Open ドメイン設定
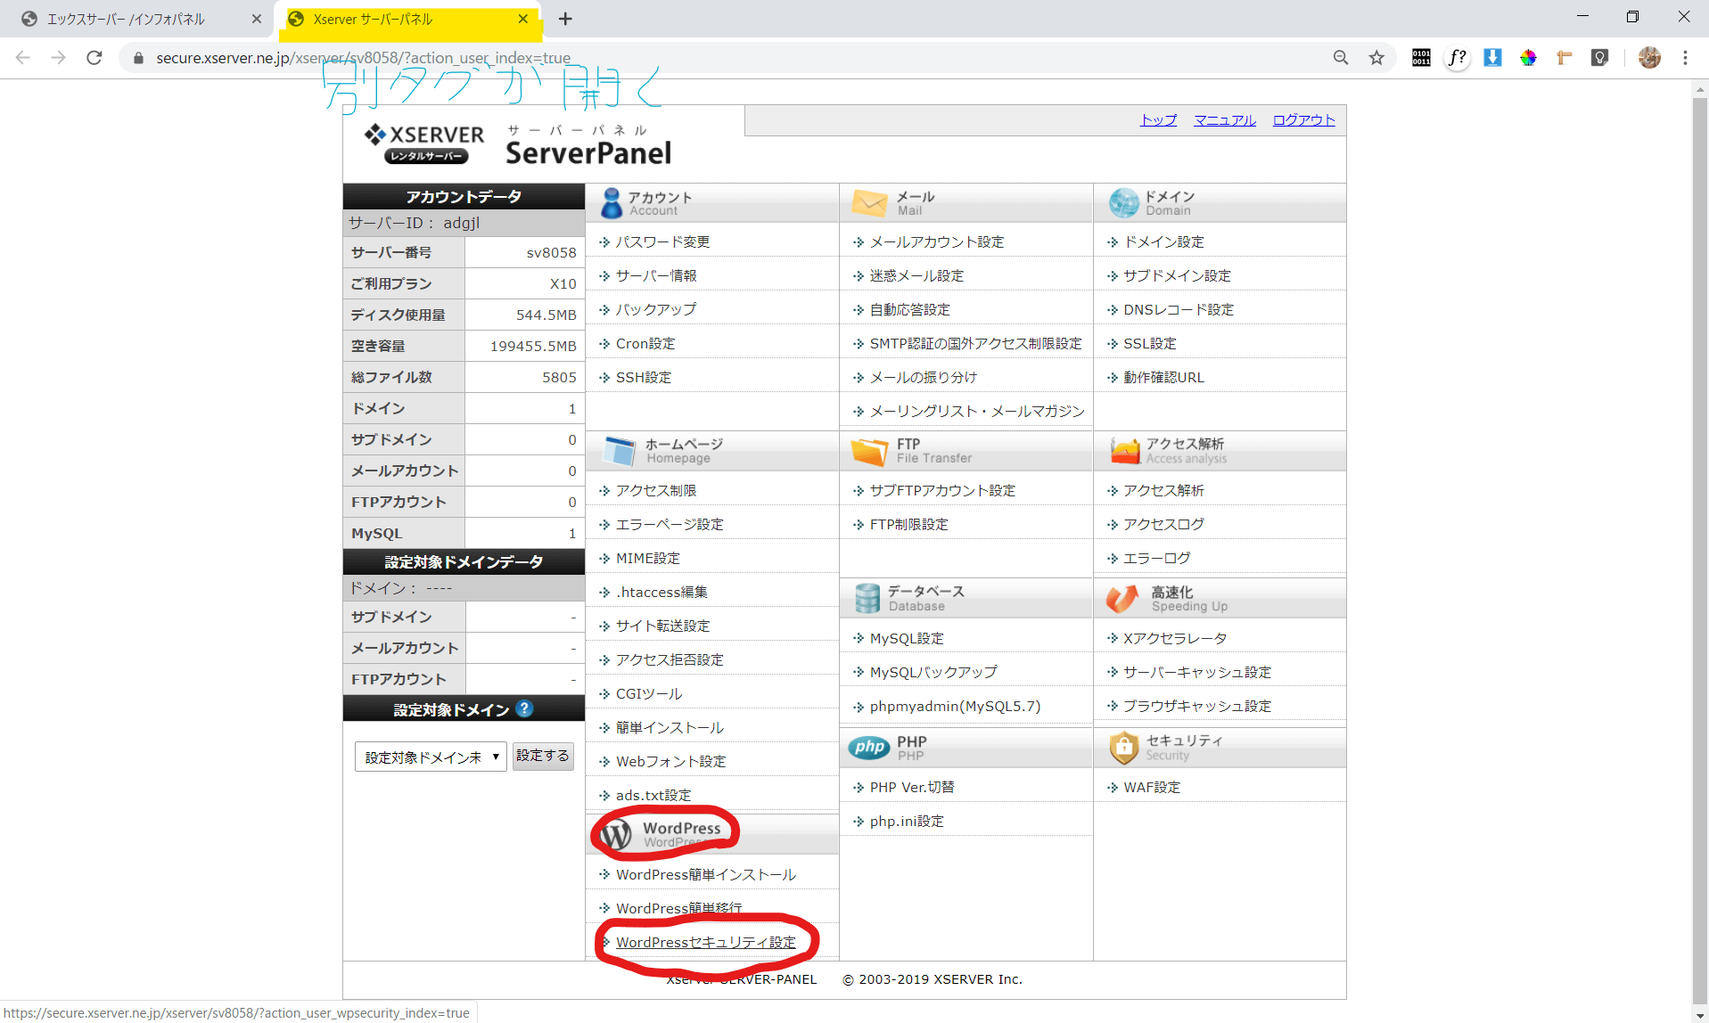 click(x=1163, y=241)
